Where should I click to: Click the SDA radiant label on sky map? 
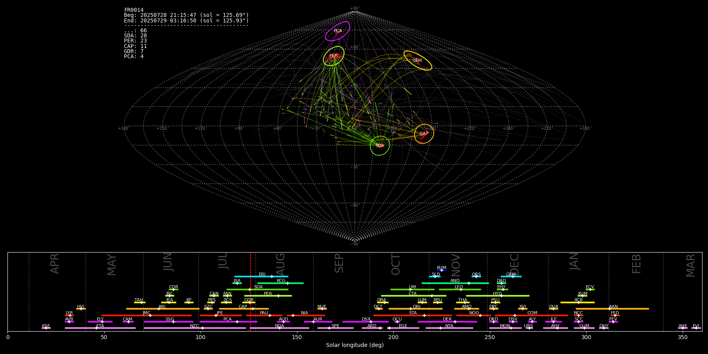380,146
